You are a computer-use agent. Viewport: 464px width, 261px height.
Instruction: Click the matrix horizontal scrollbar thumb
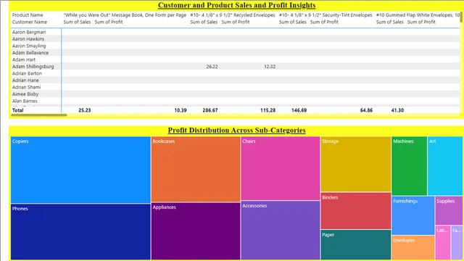click(x=38, y=115)
